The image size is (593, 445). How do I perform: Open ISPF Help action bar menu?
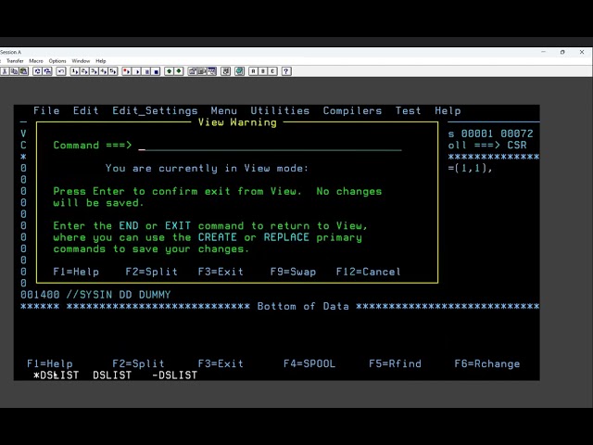pyautogui.click(x=448, y=111)
